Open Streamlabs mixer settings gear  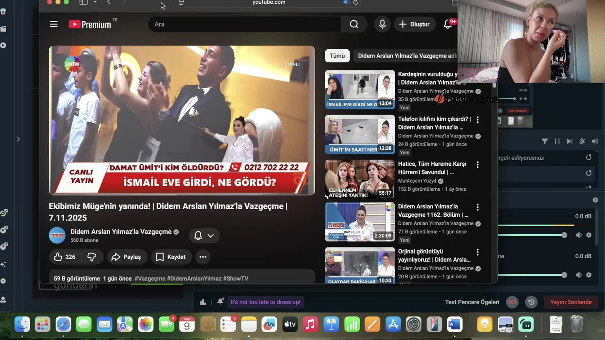tap(595, 200)
